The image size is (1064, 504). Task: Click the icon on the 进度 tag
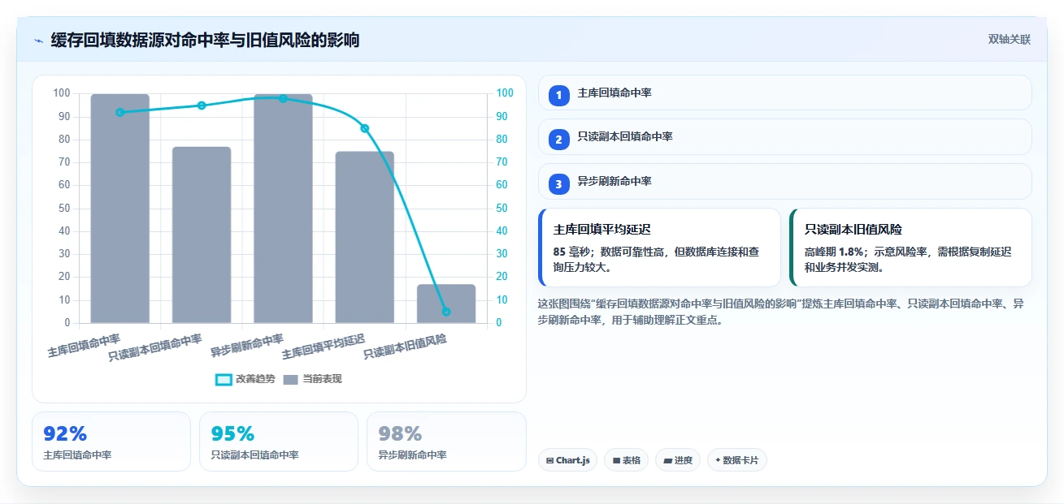click(x=667, y=460)
